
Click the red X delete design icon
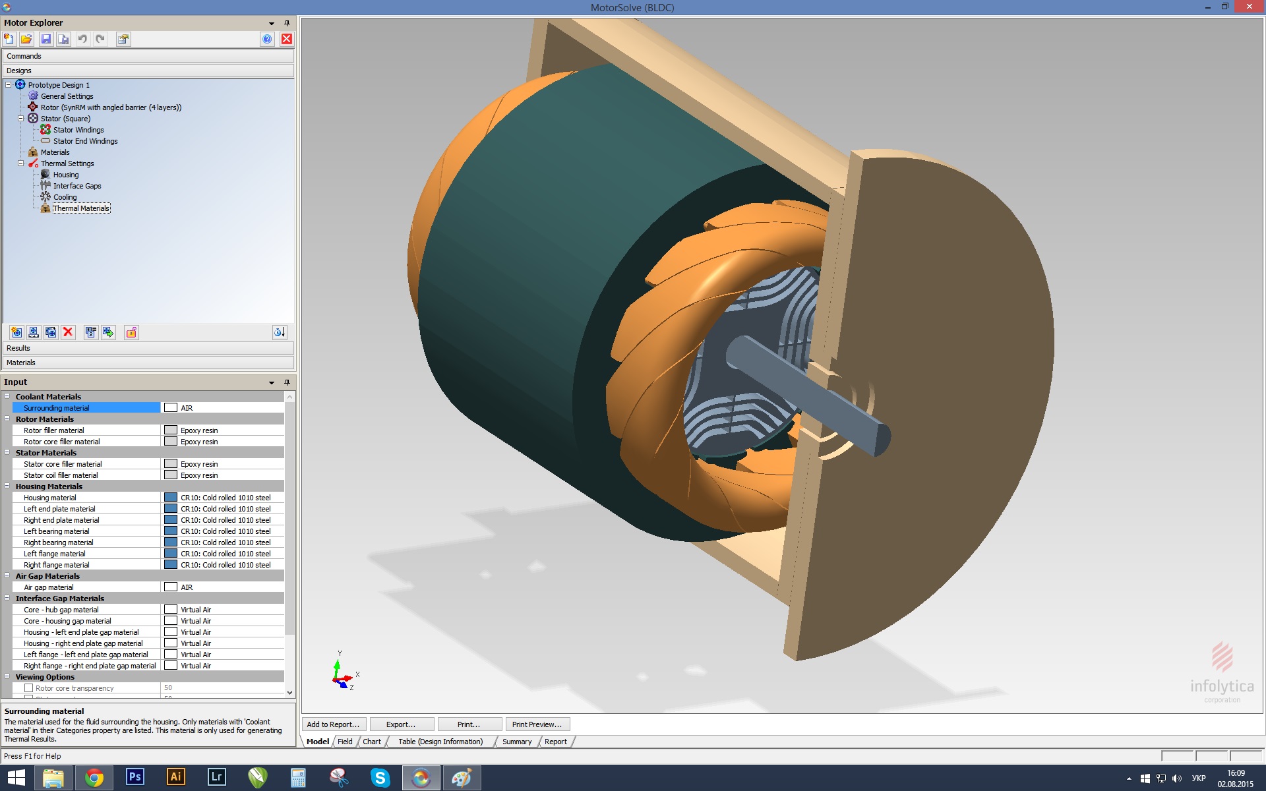click(68, 332)
